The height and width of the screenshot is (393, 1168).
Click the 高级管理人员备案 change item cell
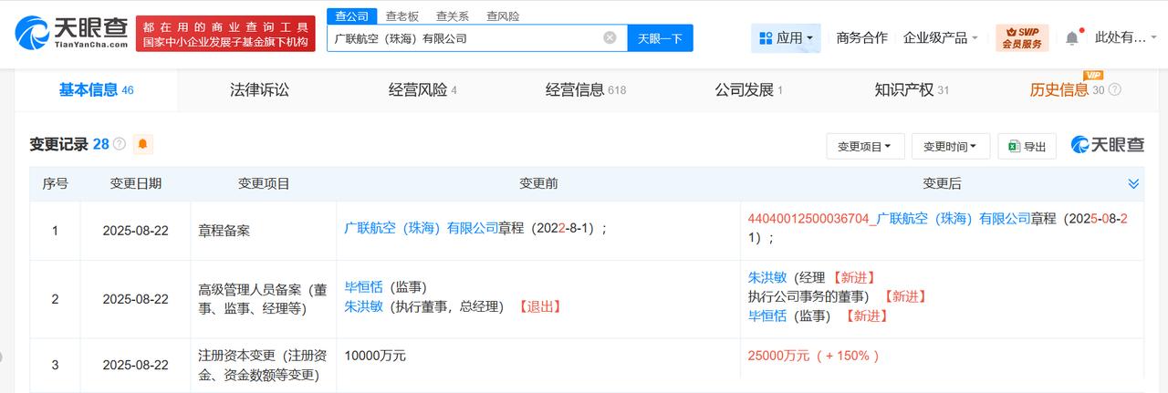click(x=263, y=299)
